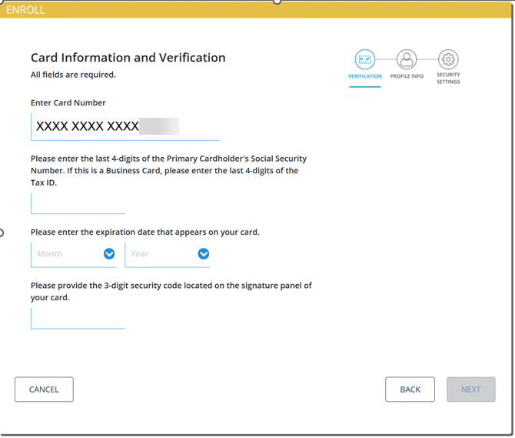Screen dimensions: 515x438
Task: Focus the last 4-digits SSN field
Action: tap(78, 203)
